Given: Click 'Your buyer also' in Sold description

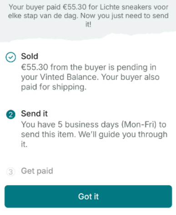Looking at the screenshot, I should pos(131,77).
